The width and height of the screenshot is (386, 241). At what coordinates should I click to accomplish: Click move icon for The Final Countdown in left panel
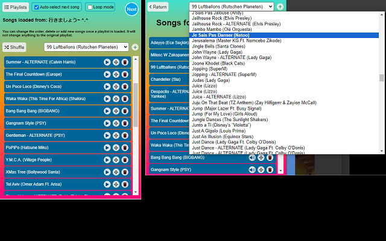click(x=116, y=74)
